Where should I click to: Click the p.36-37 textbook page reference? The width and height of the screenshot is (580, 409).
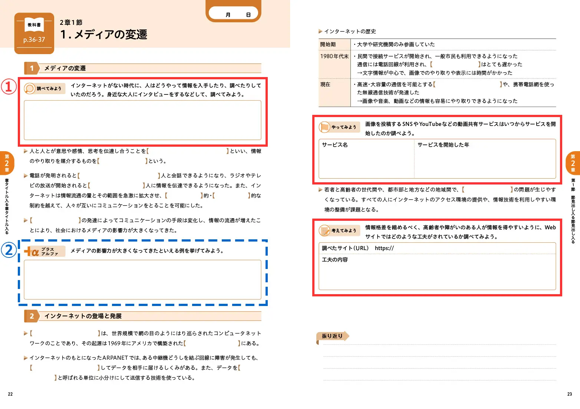(34, 40)
